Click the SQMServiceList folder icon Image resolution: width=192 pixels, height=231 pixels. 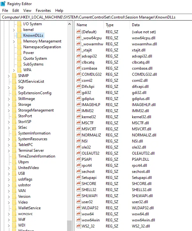point(14,81)
